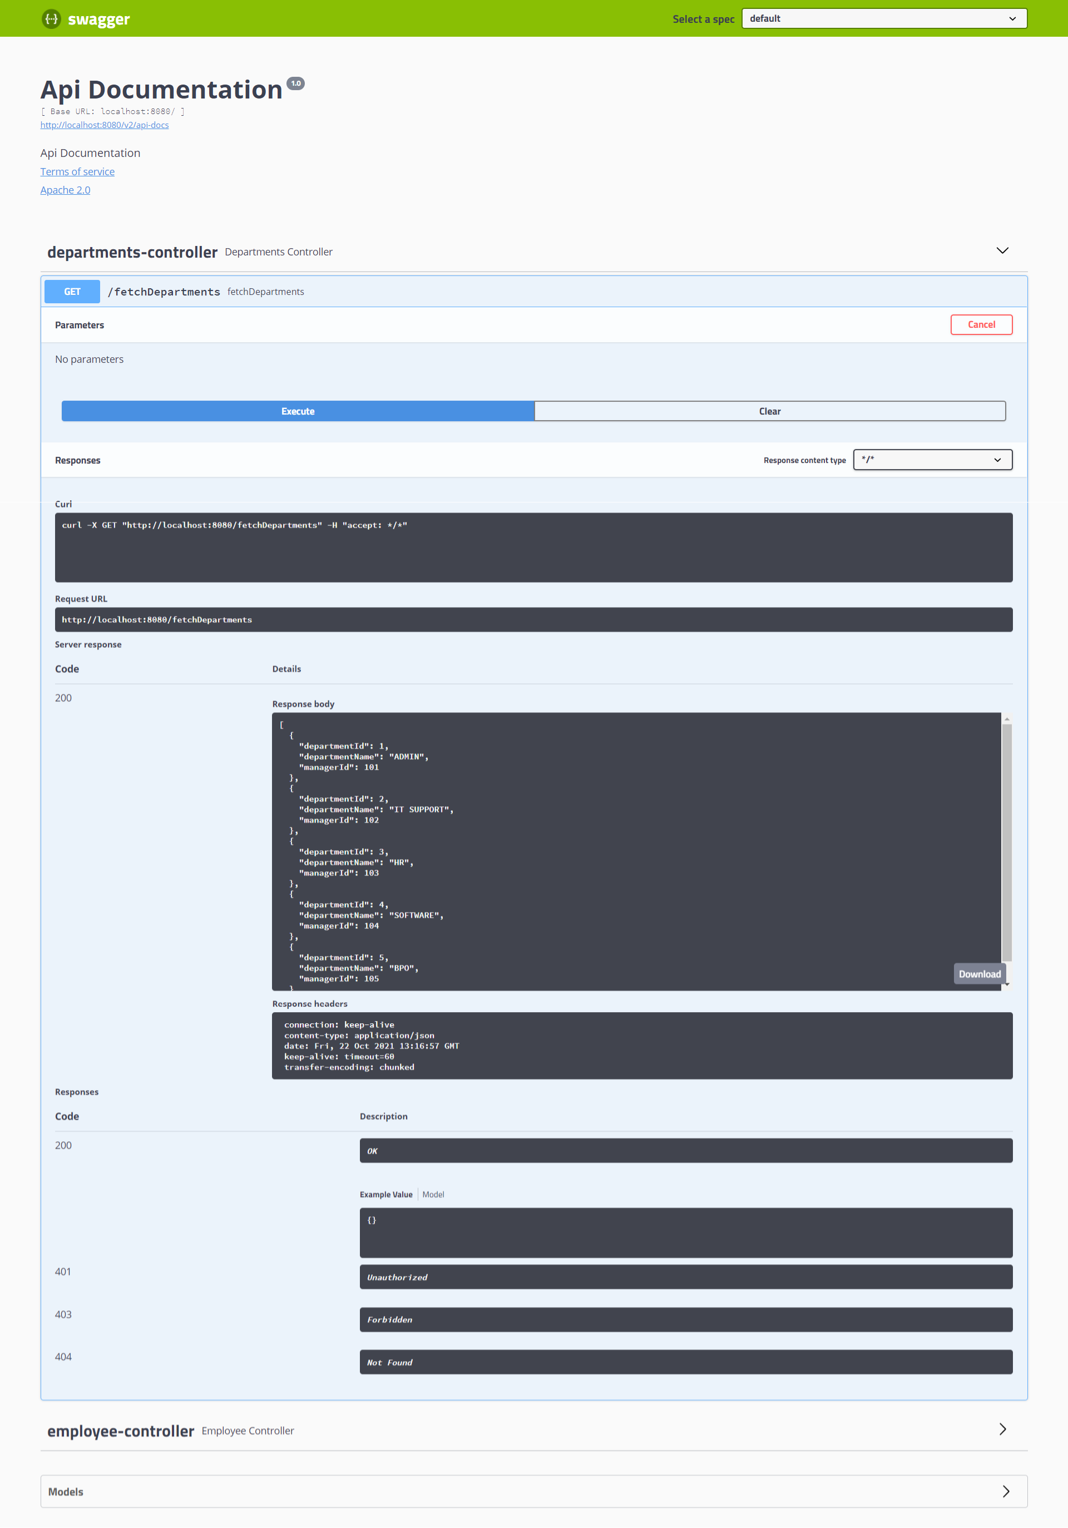The height and width of the screenshot is (1528, 1068).
Task: Switch to the Model tab
Action: pyautogui.click(x=433, y=1194)
